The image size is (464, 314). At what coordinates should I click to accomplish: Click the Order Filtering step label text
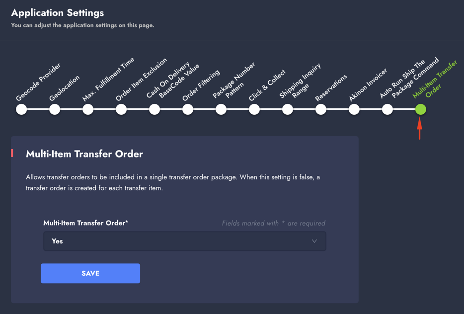[201, 86]
